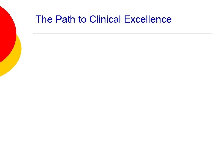The width and height of the screenshot is (223, 149).
Task: Click the middle of the divider line
Action: [x=123, y=33]
